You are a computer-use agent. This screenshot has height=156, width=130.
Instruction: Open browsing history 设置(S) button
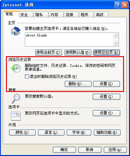(106, 84)
